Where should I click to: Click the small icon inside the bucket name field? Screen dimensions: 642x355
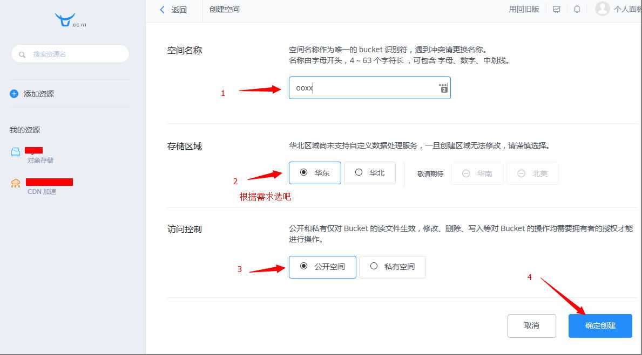click(x=443, y=87)
